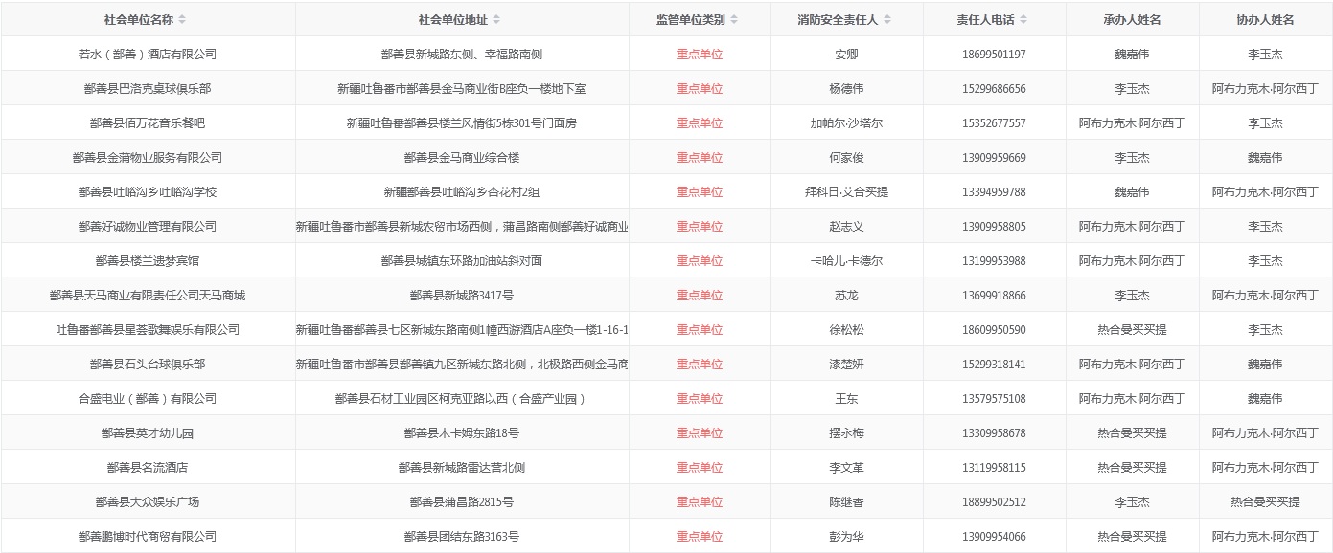This screenshot has width=1333, height=553.
Task: Select unit 鄯善县天马商业有限责任公司天马商城
Action: [148, 296]
